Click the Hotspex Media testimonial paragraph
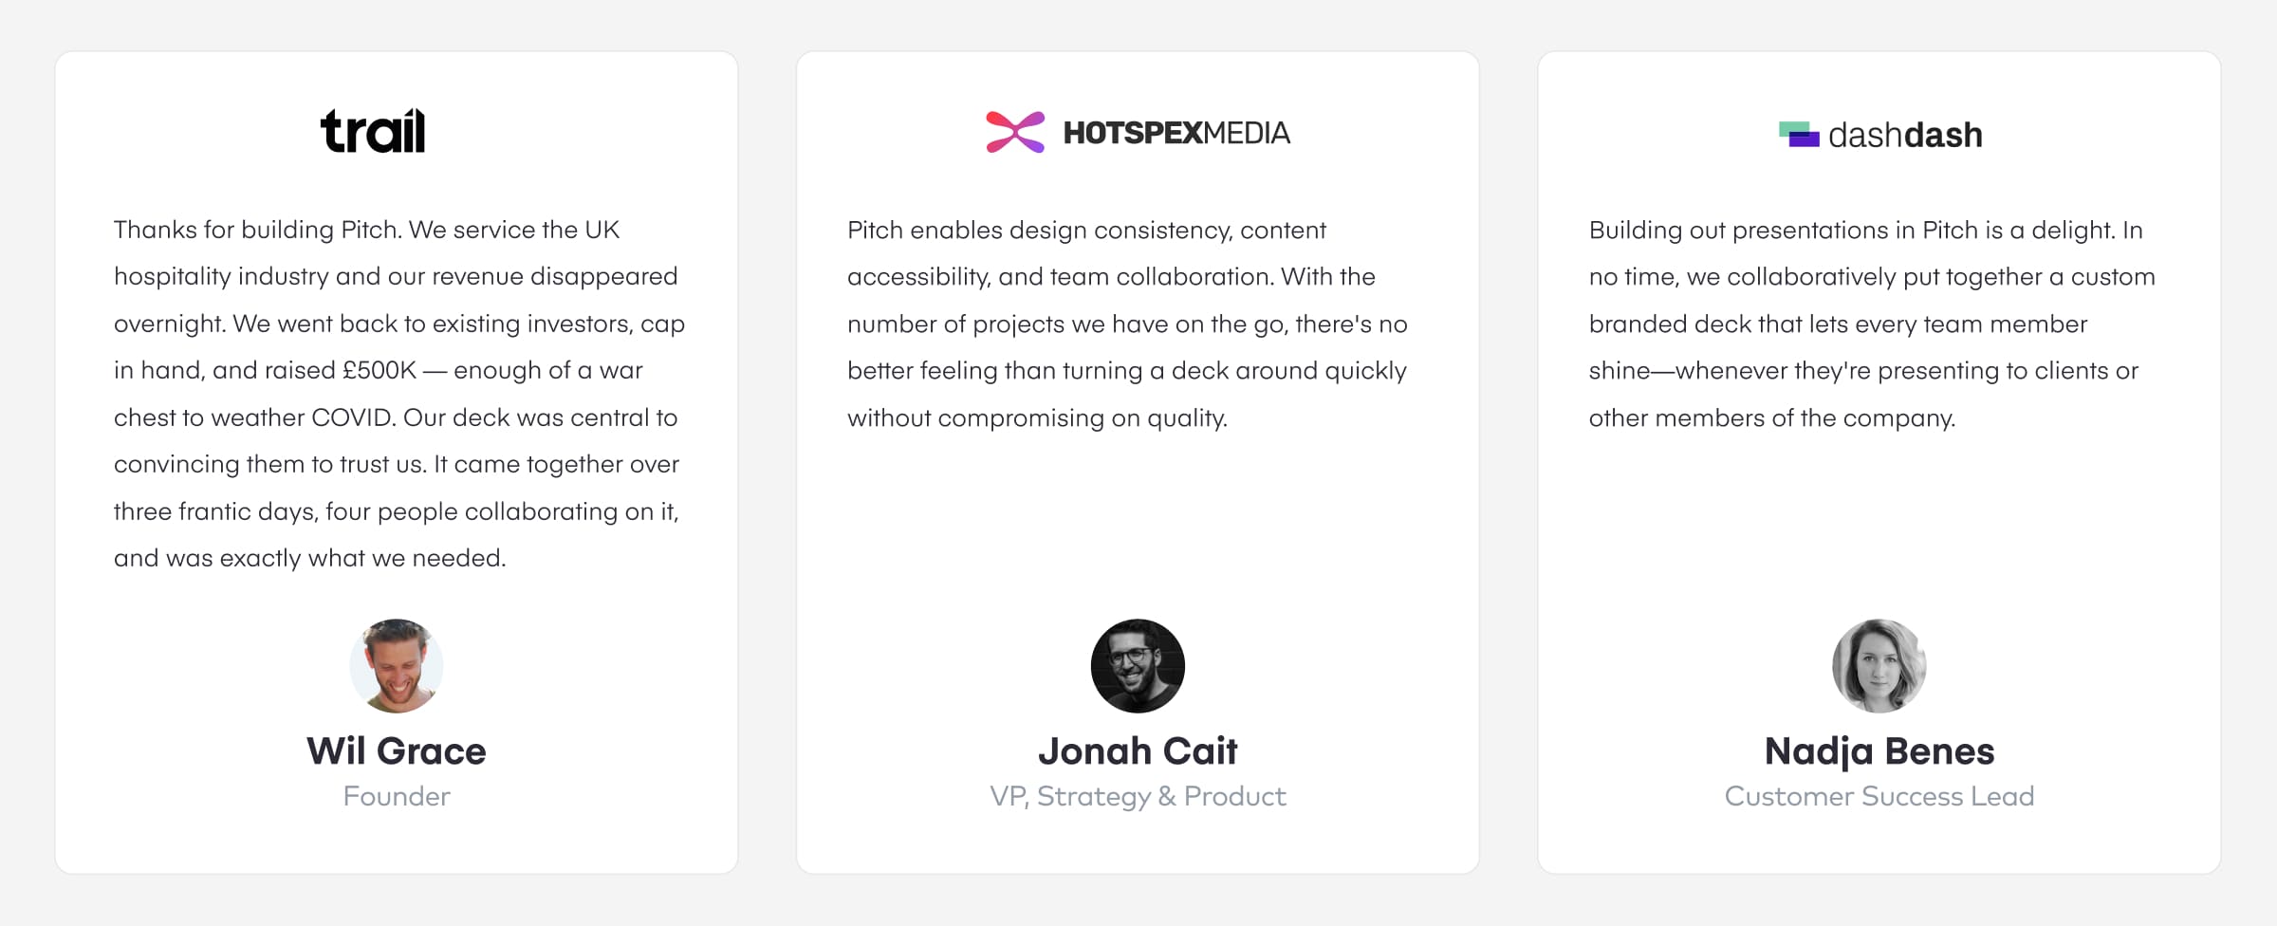This screenshot has height=926, width=2277. [x=1127, y=324]
